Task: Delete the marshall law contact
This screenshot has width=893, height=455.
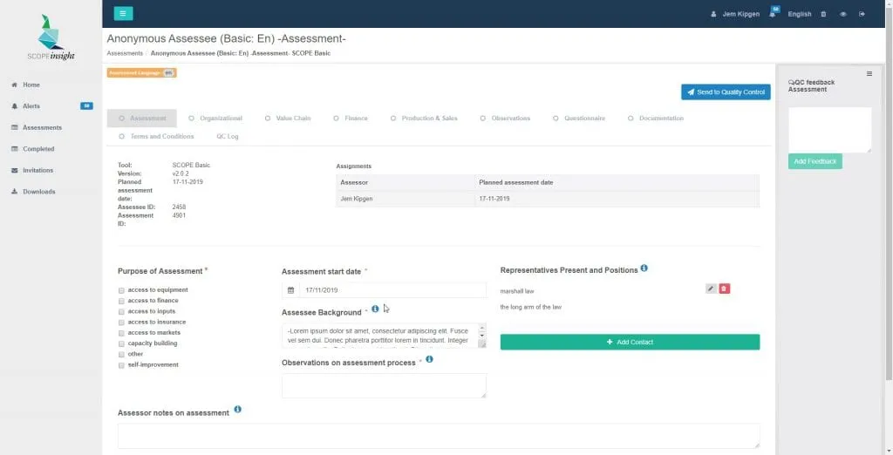Action: click(x=725, y=289)
